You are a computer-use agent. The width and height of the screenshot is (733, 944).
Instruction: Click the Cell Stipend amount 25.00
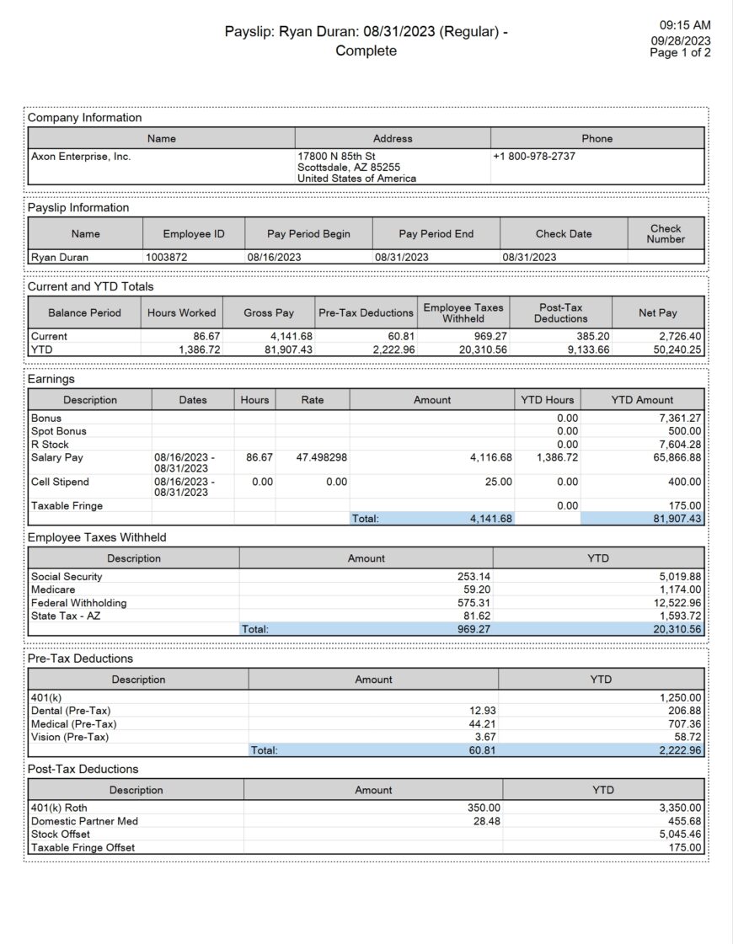pyautogui.click(x=499, y=482)
